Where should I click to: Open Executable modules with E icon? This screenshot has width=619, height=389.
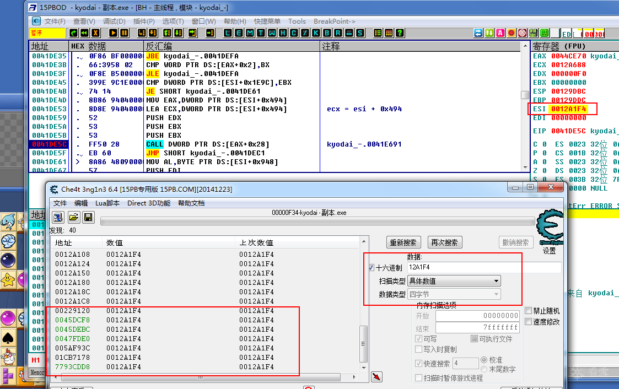click(x=239, y=33)
